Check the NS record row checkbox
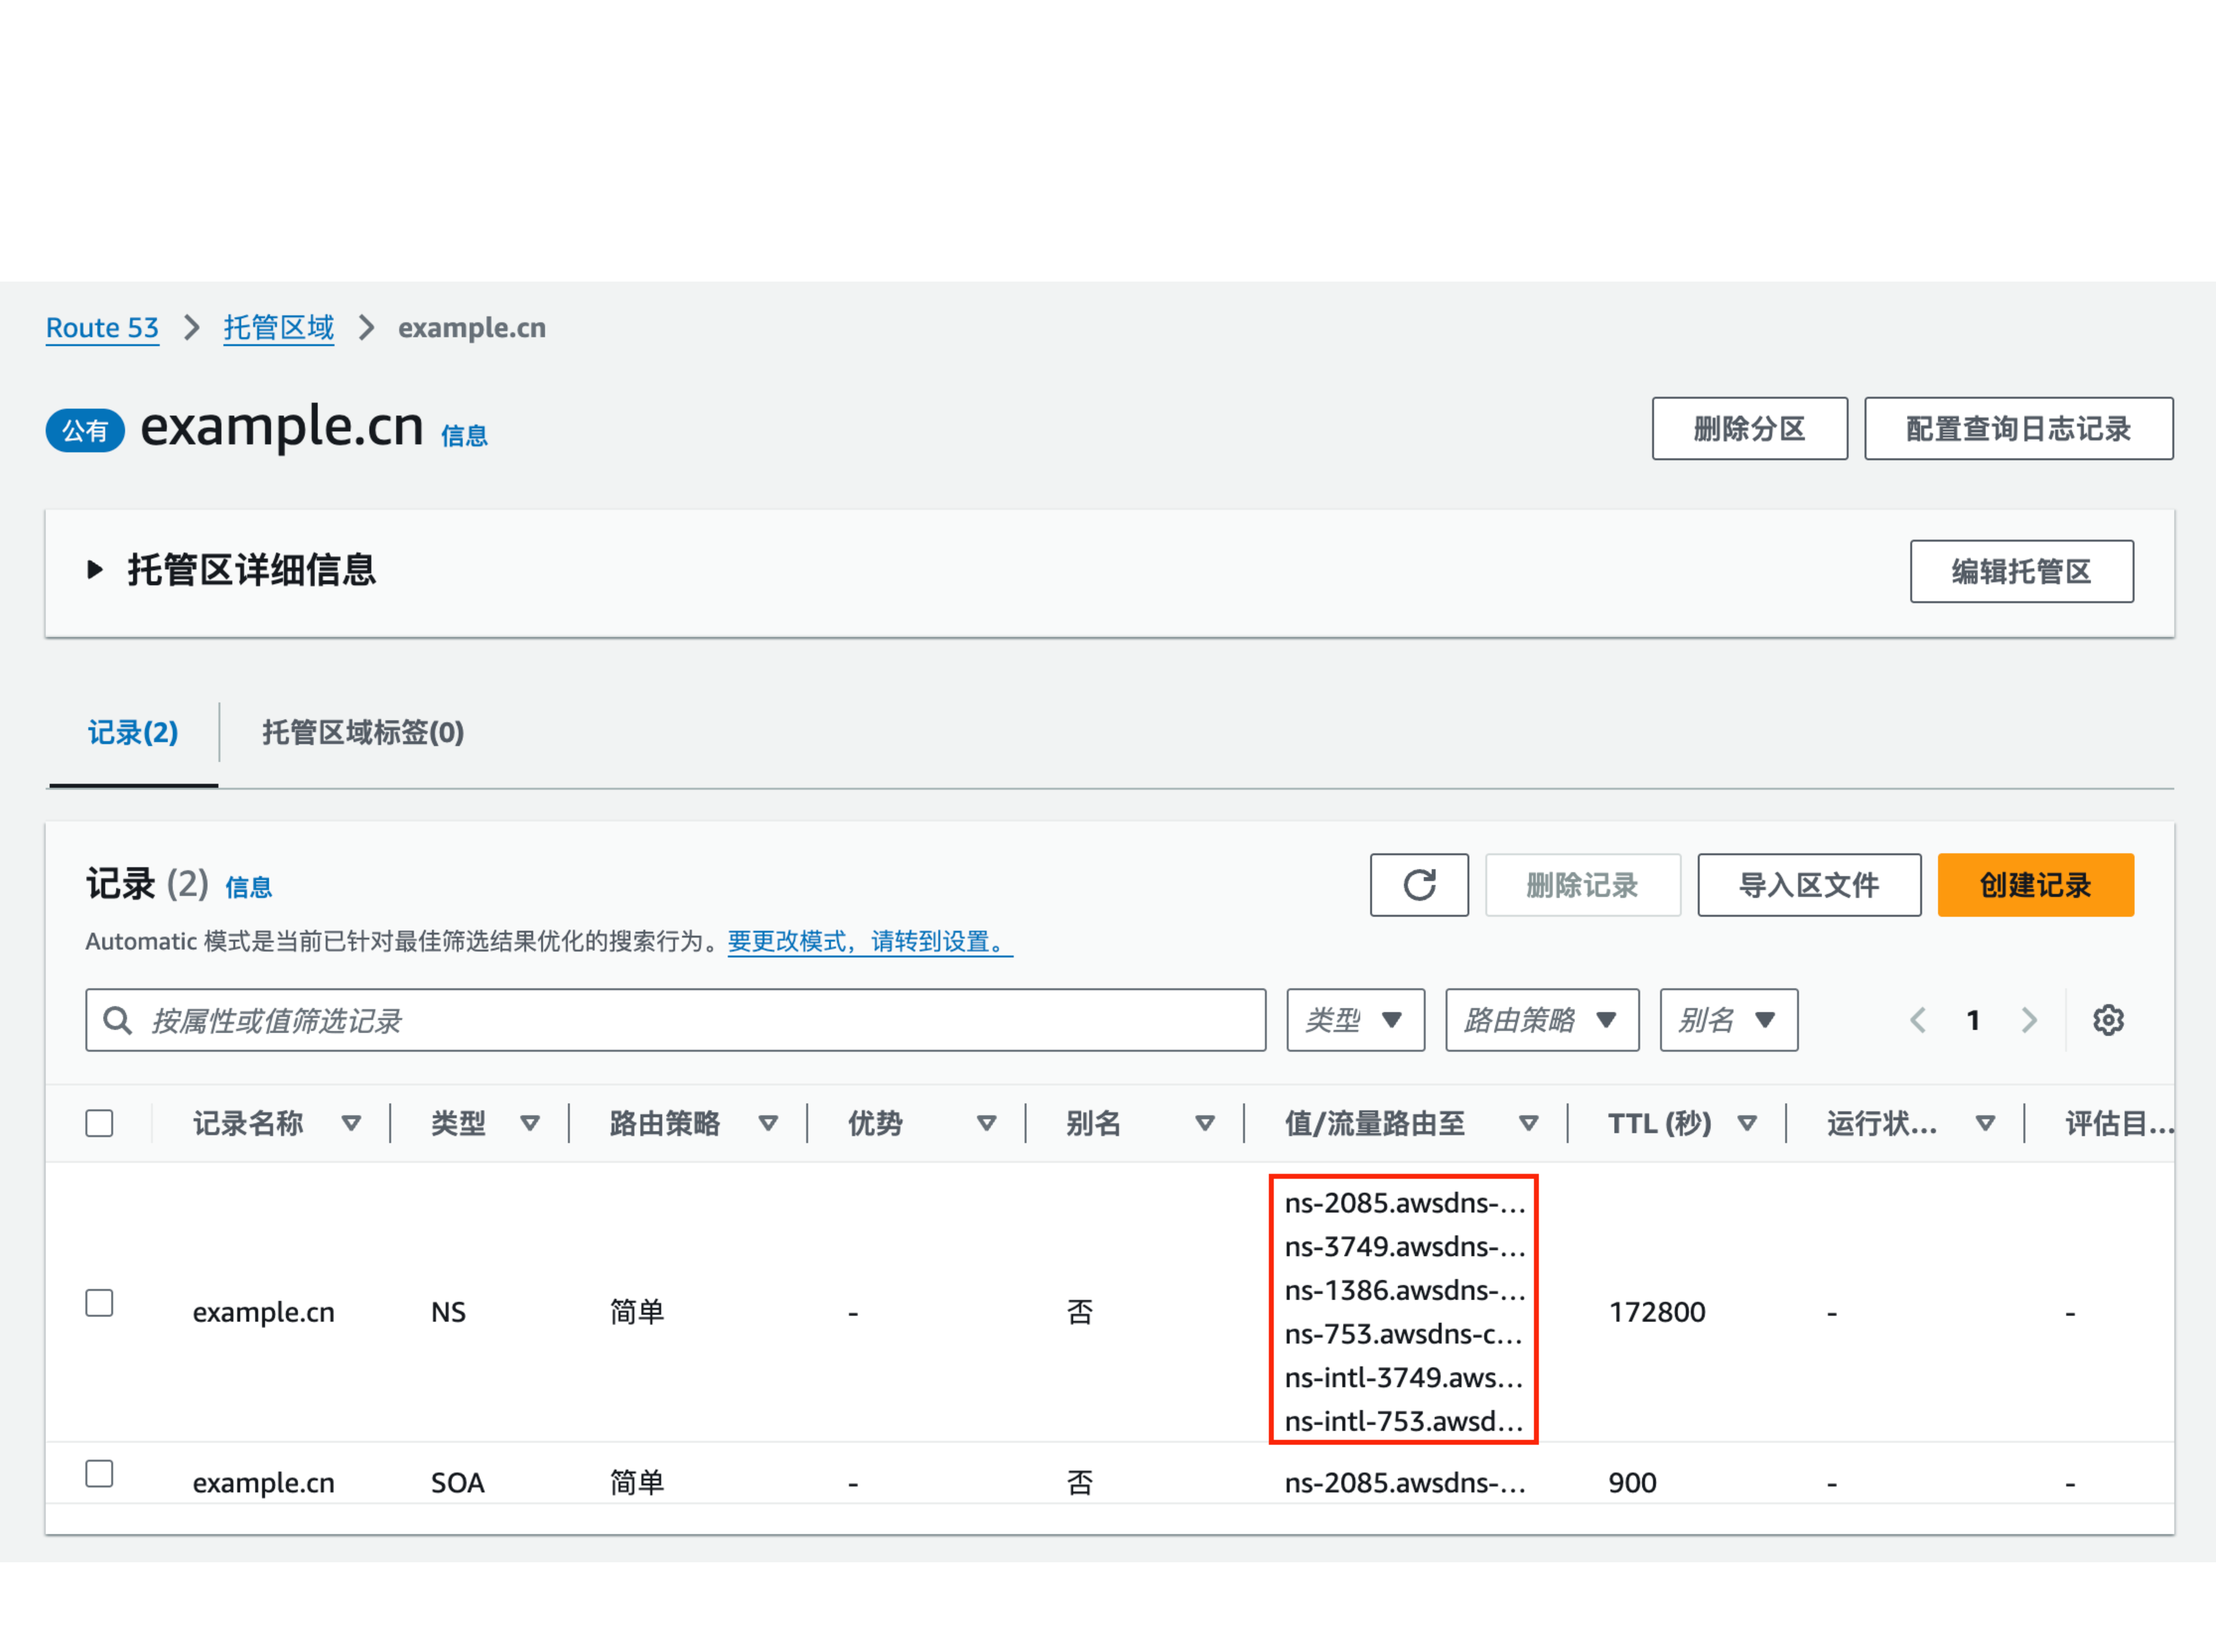Viewport: 2216px width, 1652px height. tap(99, 1303)
